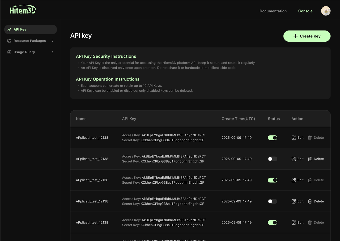
Task: Open the Documentation page
Action: (x=273, y=11)
